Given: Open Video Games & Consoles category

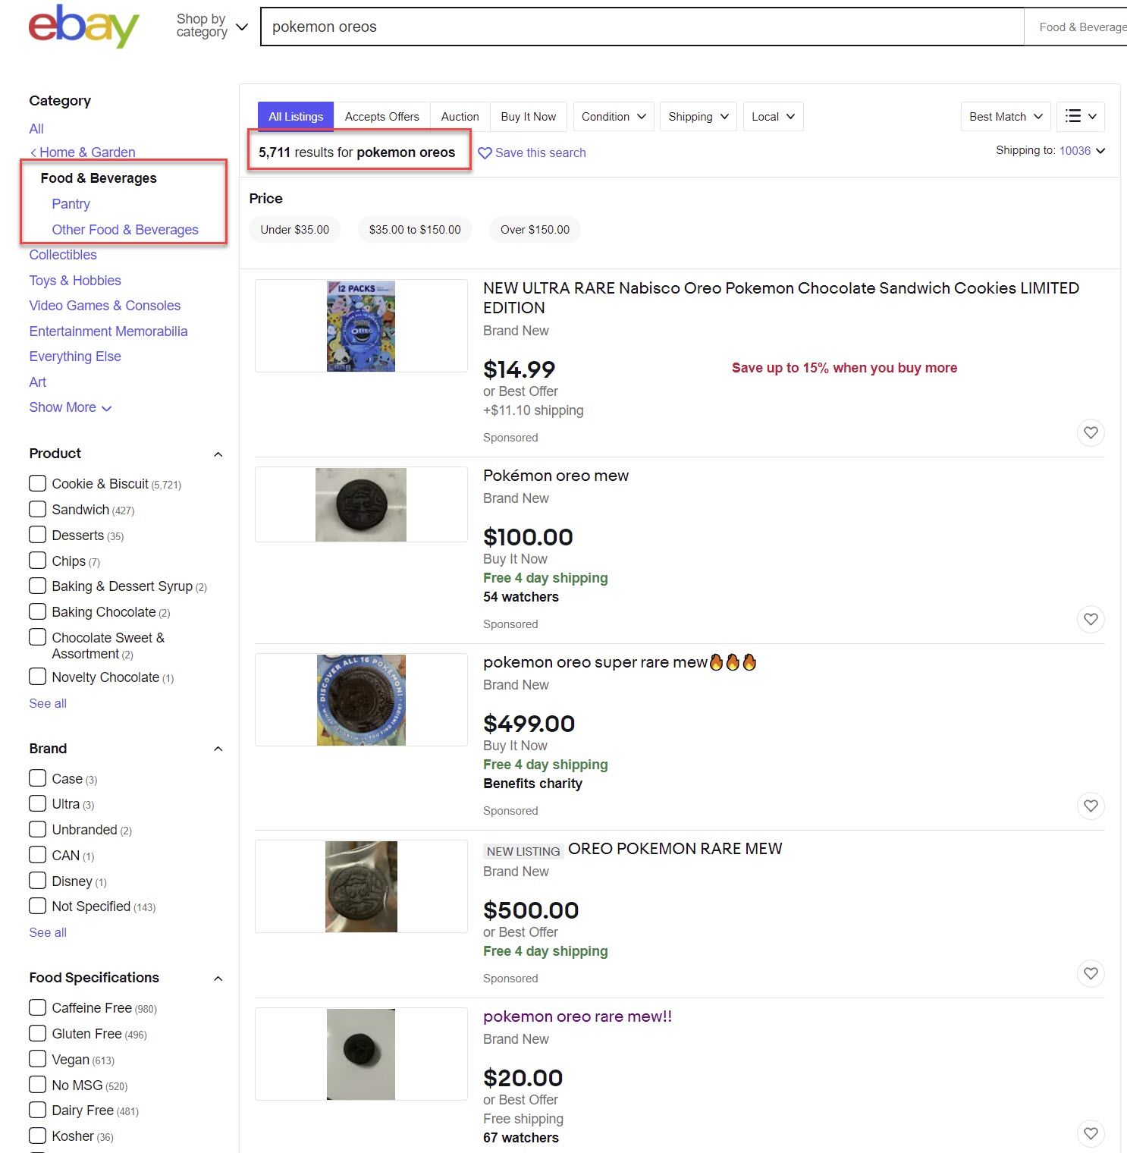Looking at the screenshot, I should click(105, 305).
